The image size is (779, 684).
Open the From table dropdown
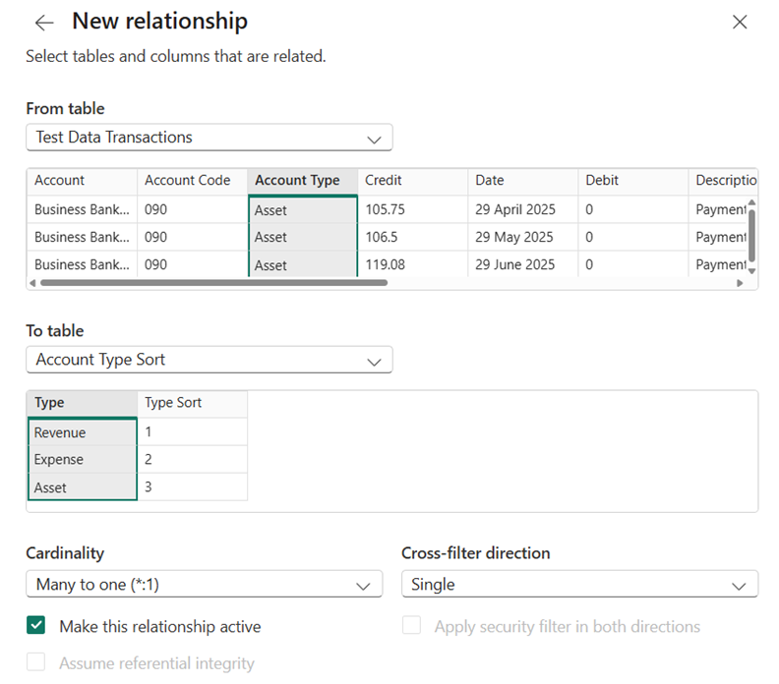coord(209,138)
